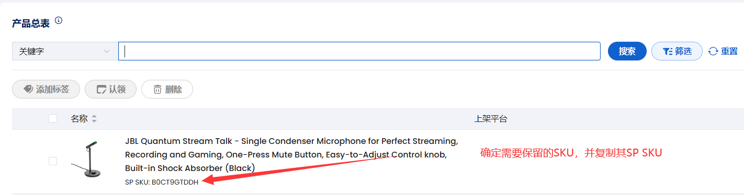Click the claim icon in 认领 button
This screenshot has height=195, width=744.
[x=102, y=90]
